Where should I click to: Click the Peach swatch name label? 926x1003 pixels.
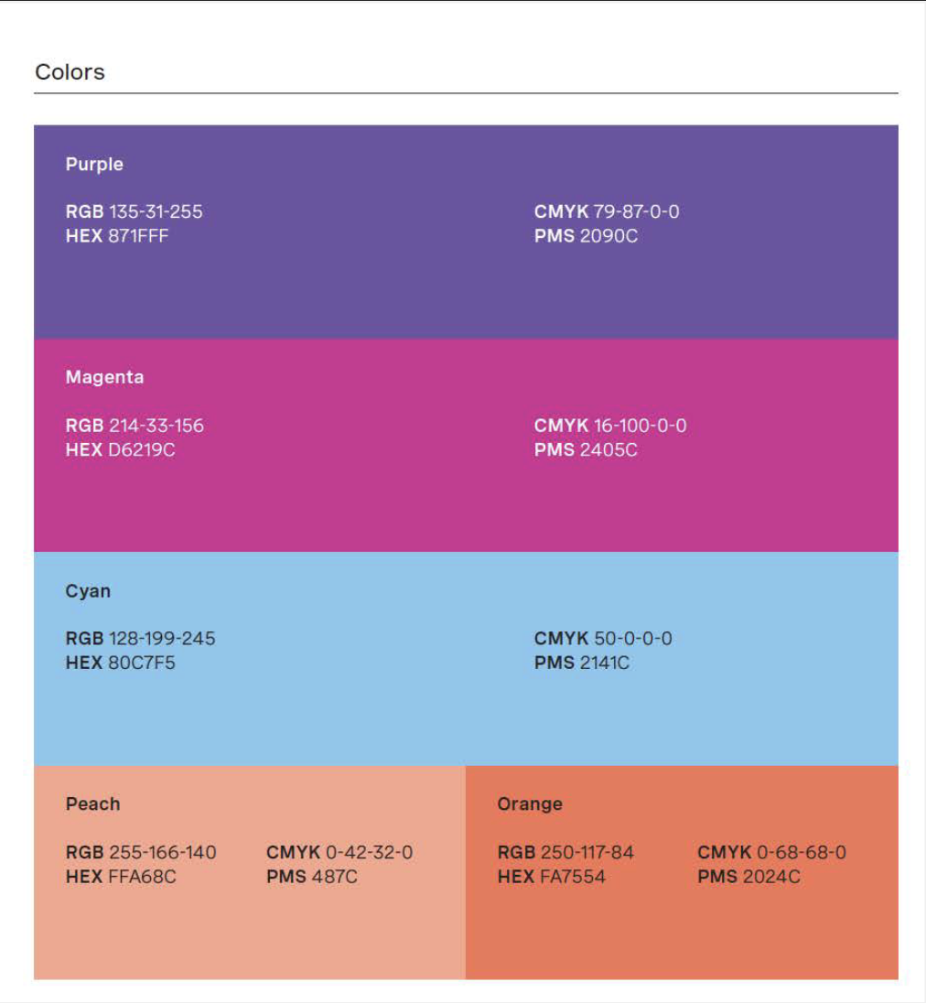[x=92, y=804]
